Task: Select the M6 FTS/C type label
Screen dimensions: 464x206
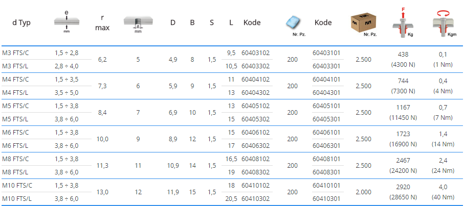Action: pyautogui.click(x=17, y=132)
